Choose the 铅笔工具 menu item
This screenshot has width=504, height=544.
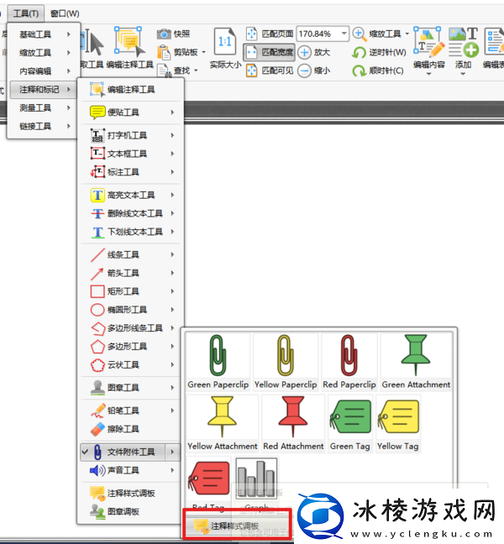click(130, 411)
